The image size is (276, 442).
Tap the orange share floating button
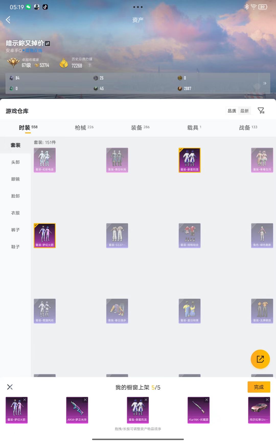coord(260,359)
